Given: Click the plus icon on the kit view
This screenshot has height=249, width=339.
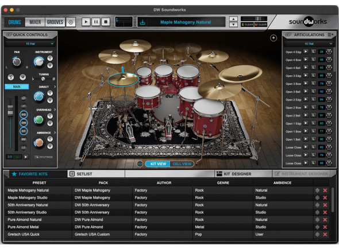Looking at the screenshot, I should (273, 38).
